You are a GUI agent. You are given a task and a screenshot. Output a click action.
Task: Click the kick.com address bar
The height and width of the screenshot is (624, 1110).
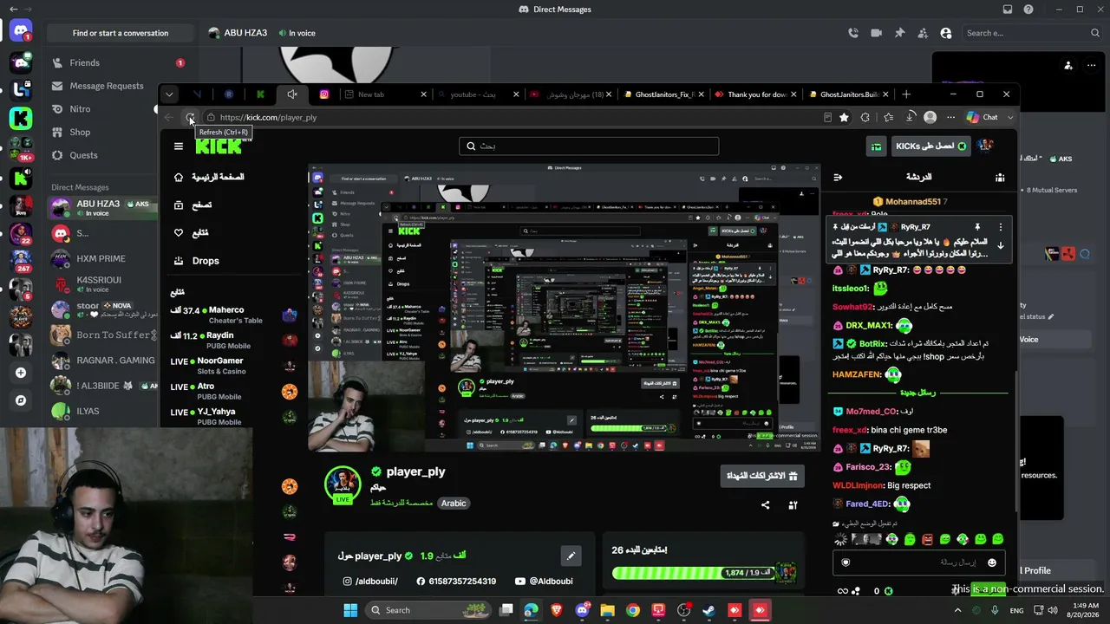click(x=512, y=117)
